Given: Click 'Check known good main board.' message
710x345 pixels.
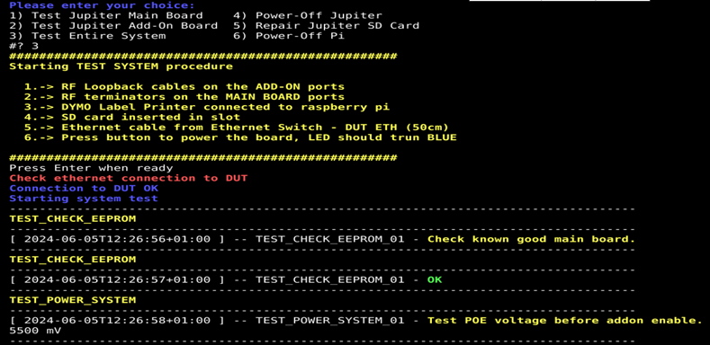Looking at the screenshot, I should pos(532,239).
